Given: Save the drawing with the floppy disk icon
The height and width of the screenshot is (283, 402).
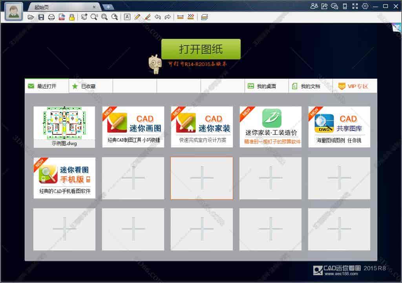Looking at the screenshot, I should 42,17.
